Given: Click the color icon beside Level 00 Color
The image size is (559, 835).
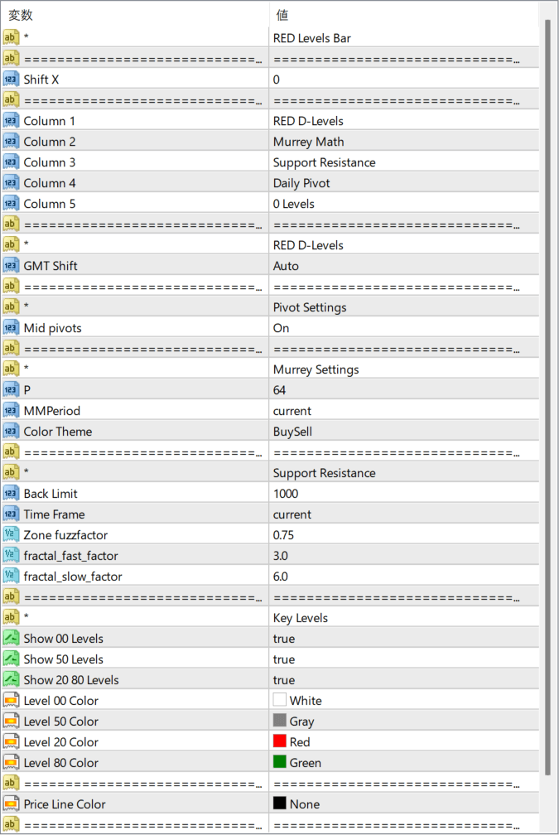Looking at the screenshot, I should (x=11, y=701).
